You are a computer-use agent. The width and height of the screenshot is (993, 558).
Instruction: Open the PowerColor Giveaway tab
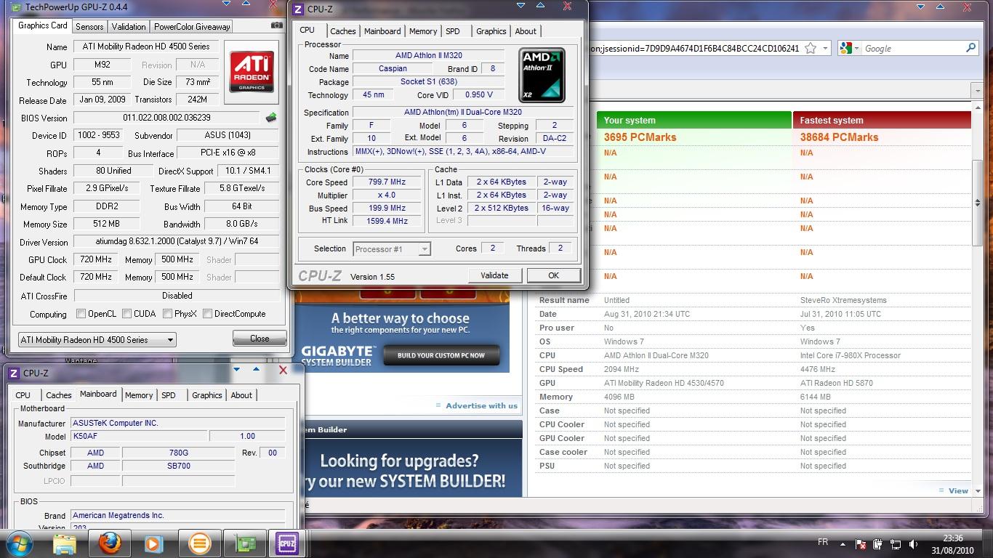click(192, 26)
